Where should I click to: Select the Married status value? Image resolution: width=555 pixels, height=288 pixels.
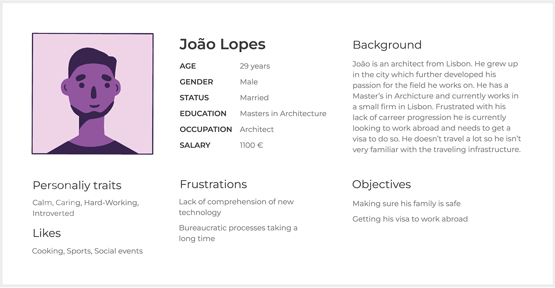point(254,98)
